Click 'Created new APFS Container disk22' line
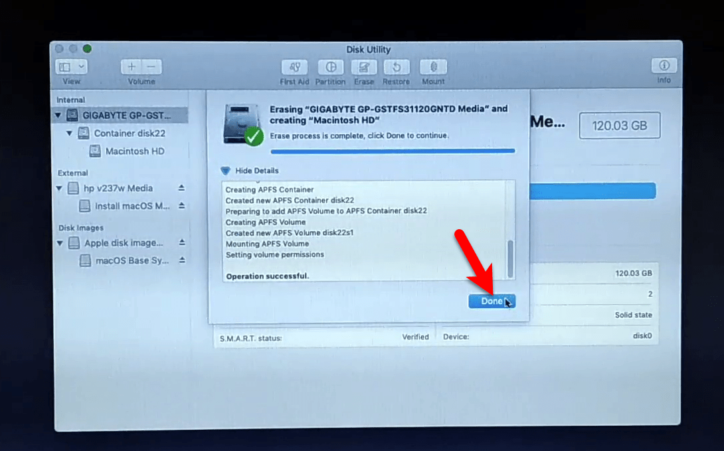Viewport: 724px width, 451px height. click(290, 201)
